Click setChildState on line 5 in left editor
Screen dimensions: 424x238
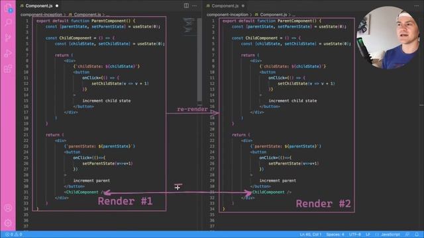114,44
